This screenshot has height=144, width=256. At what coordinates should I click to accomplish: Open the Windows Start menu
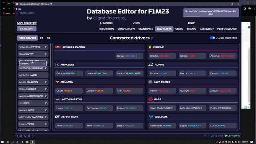[2, 142]
